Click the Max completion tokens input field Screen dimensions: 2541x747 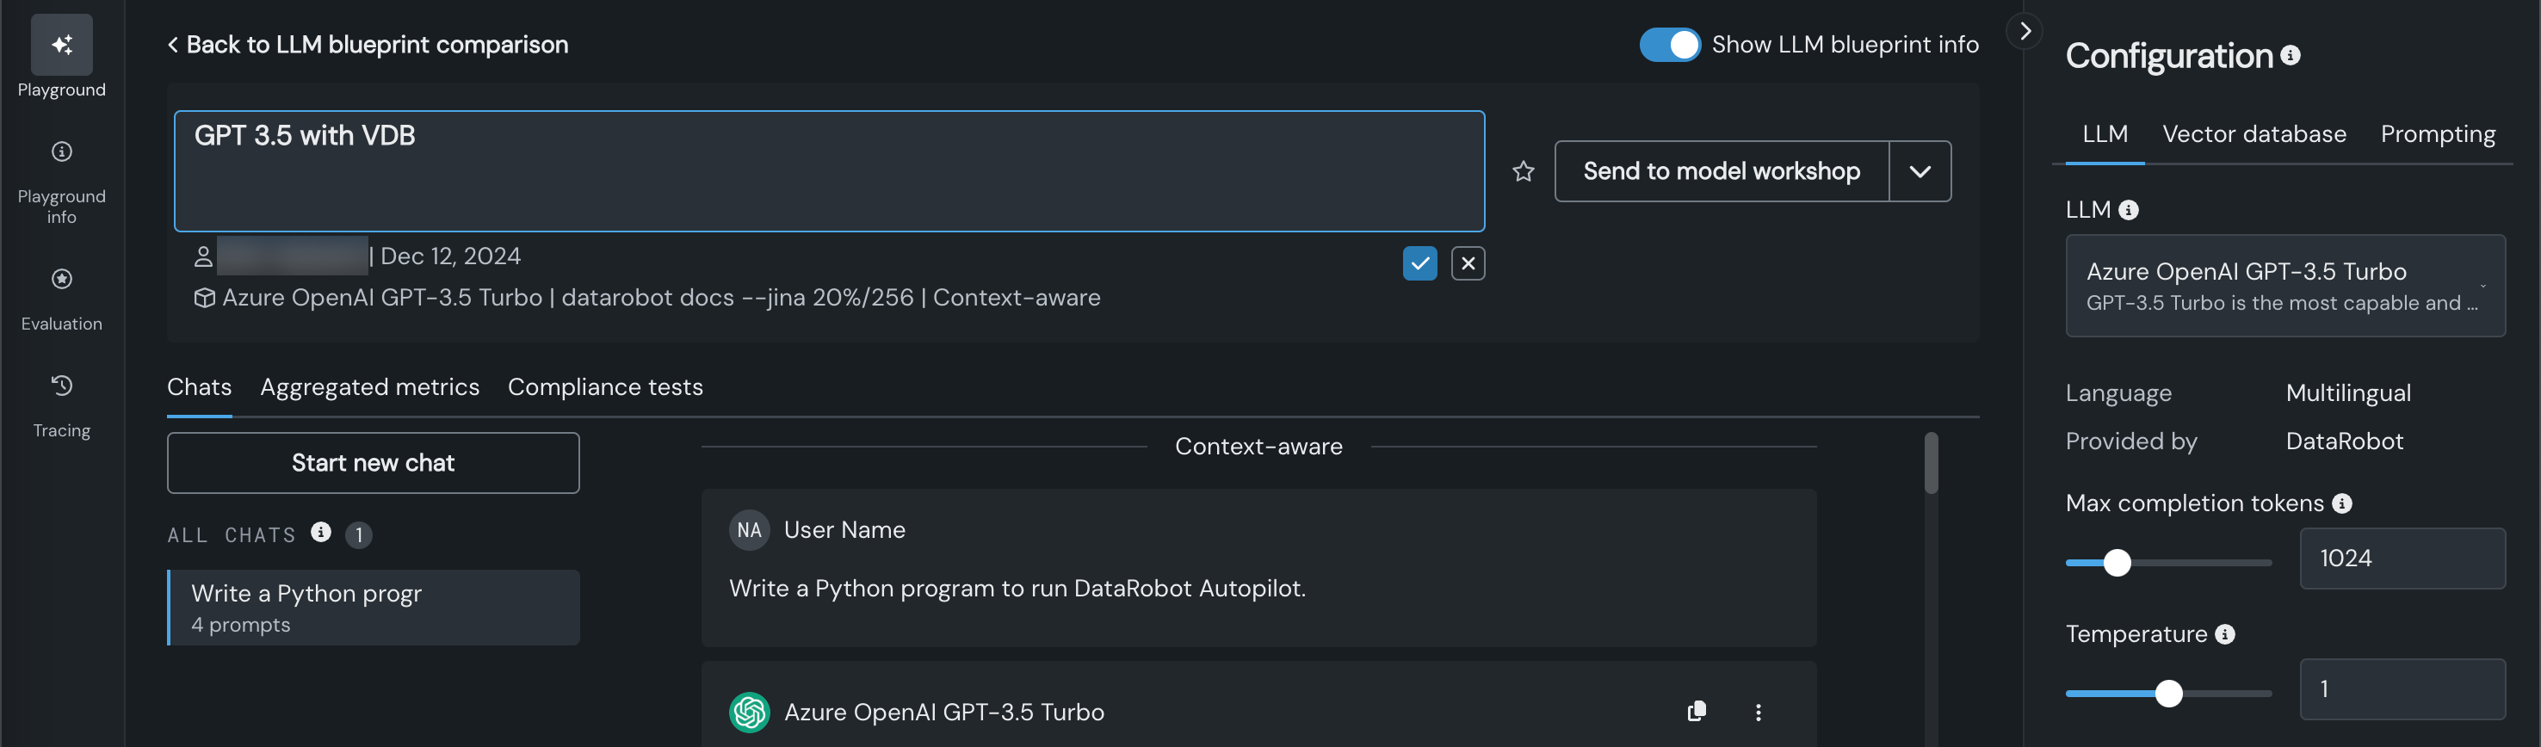2401,559
